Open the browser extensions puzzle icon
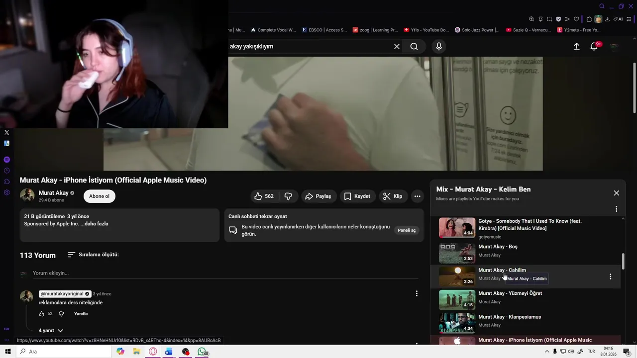The width and height of the screenshot is (637, 358). coord(589,19)
